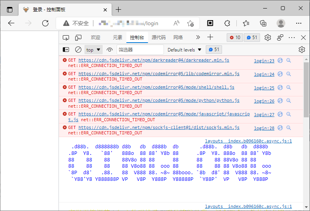Open the first layouts__index.b096160c.async.js:1 link
310x211 pixels.
coord(248,141)
